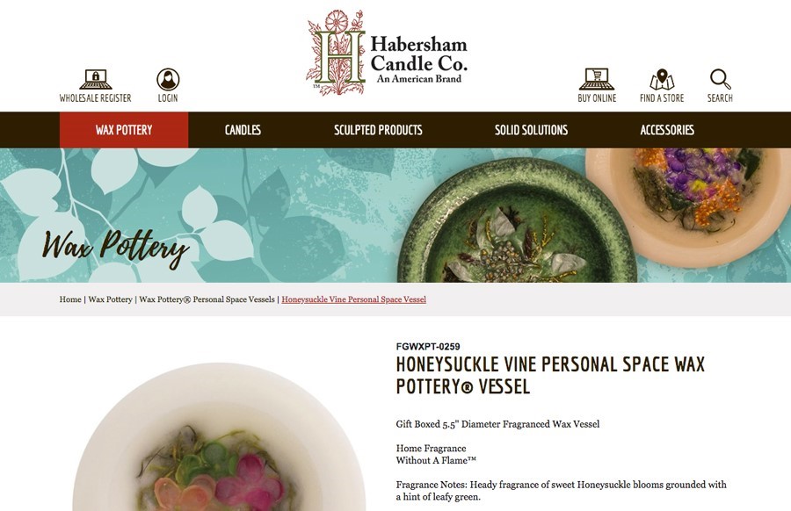Click the Habersham Candle Co. logo
The image size is (791, 511).
387,53
